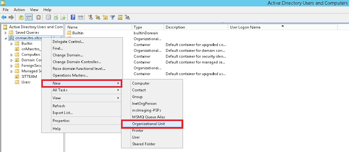Expand the Builtin folder in tree
Screen dimensions: 349x152
[12, 44]
